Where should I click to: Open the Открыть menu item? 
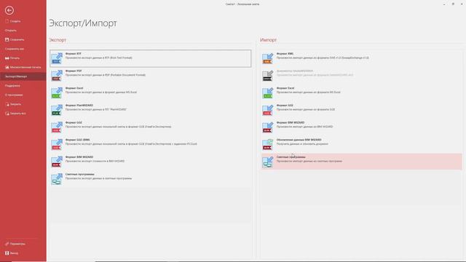coord(23,31)
